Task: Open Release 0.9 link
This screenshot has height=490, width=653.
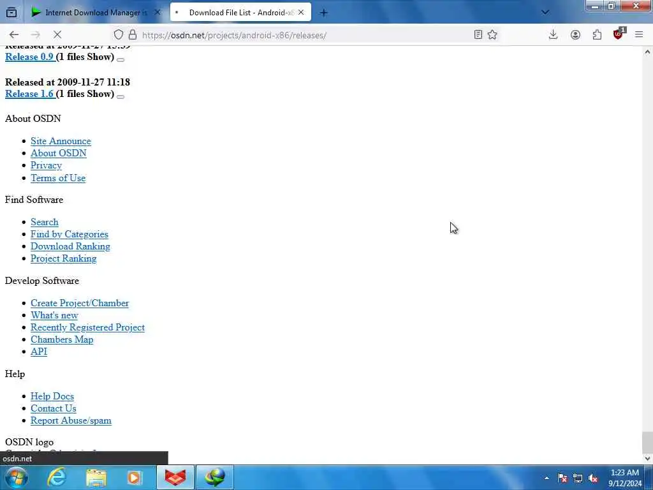Action: tap(29, 57)
